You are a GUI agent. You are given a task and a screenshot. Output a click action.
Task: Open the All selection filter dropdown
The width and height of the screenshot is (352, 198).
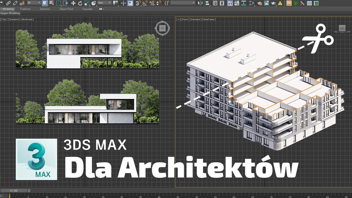[x=34, y=3]
